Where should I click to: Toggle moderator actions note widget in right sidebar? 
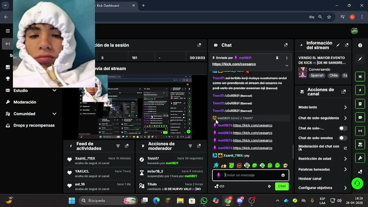[x=360, y=103]
